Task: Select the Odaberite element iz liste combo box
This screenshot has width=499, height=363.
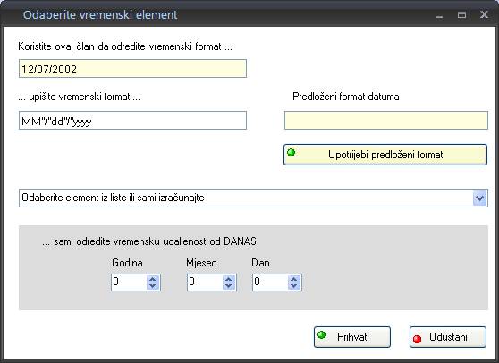Action: click(x=253, y=198)
